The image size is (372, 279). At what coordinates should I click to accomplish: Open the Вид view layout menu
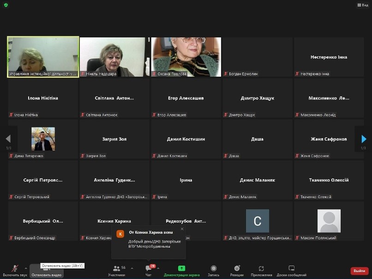pos(363,5)
